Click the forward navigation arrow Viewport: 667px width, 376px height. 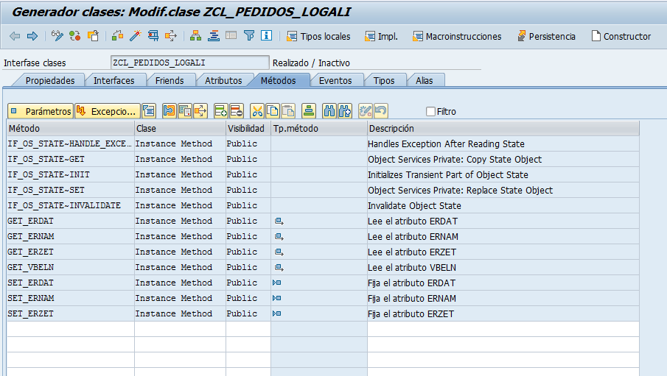(32, 36)
